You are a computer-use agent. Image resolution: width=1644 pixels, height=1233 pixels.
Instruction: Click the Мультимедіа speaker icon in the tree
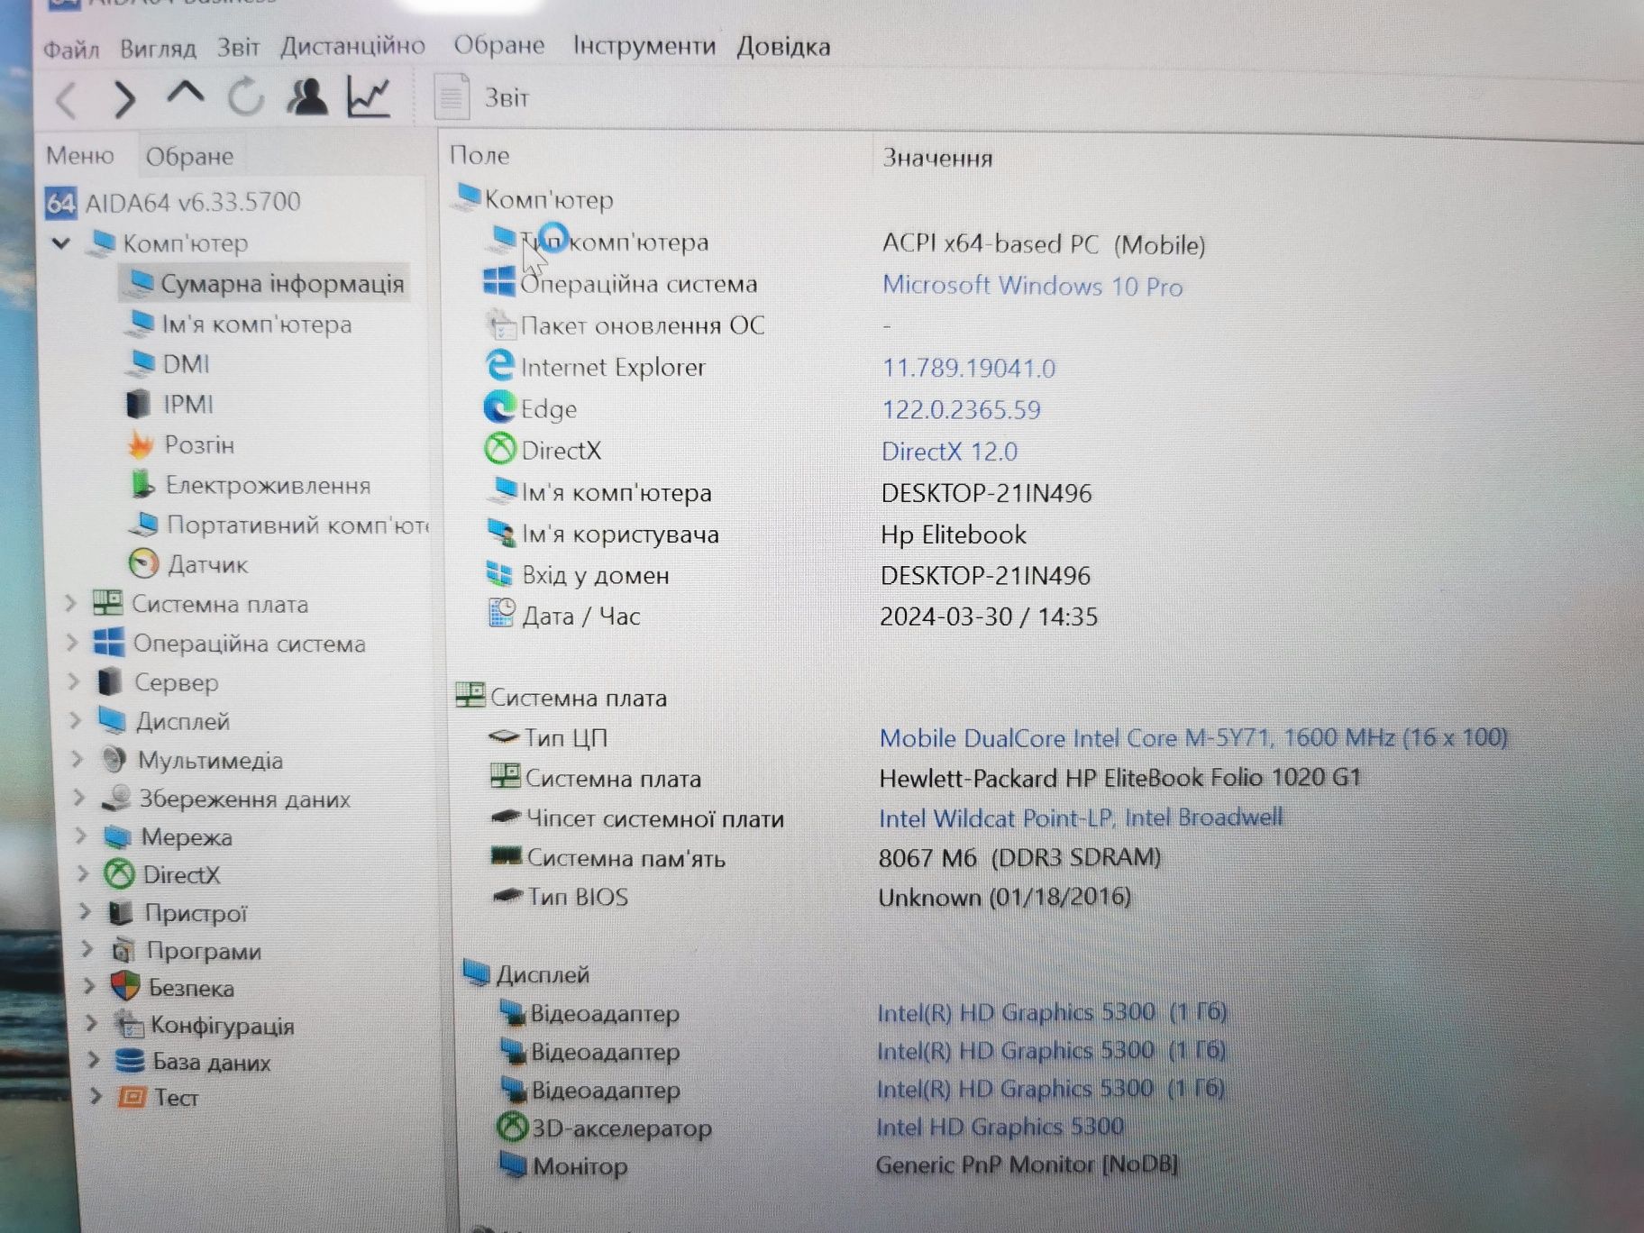coord(114,760)
